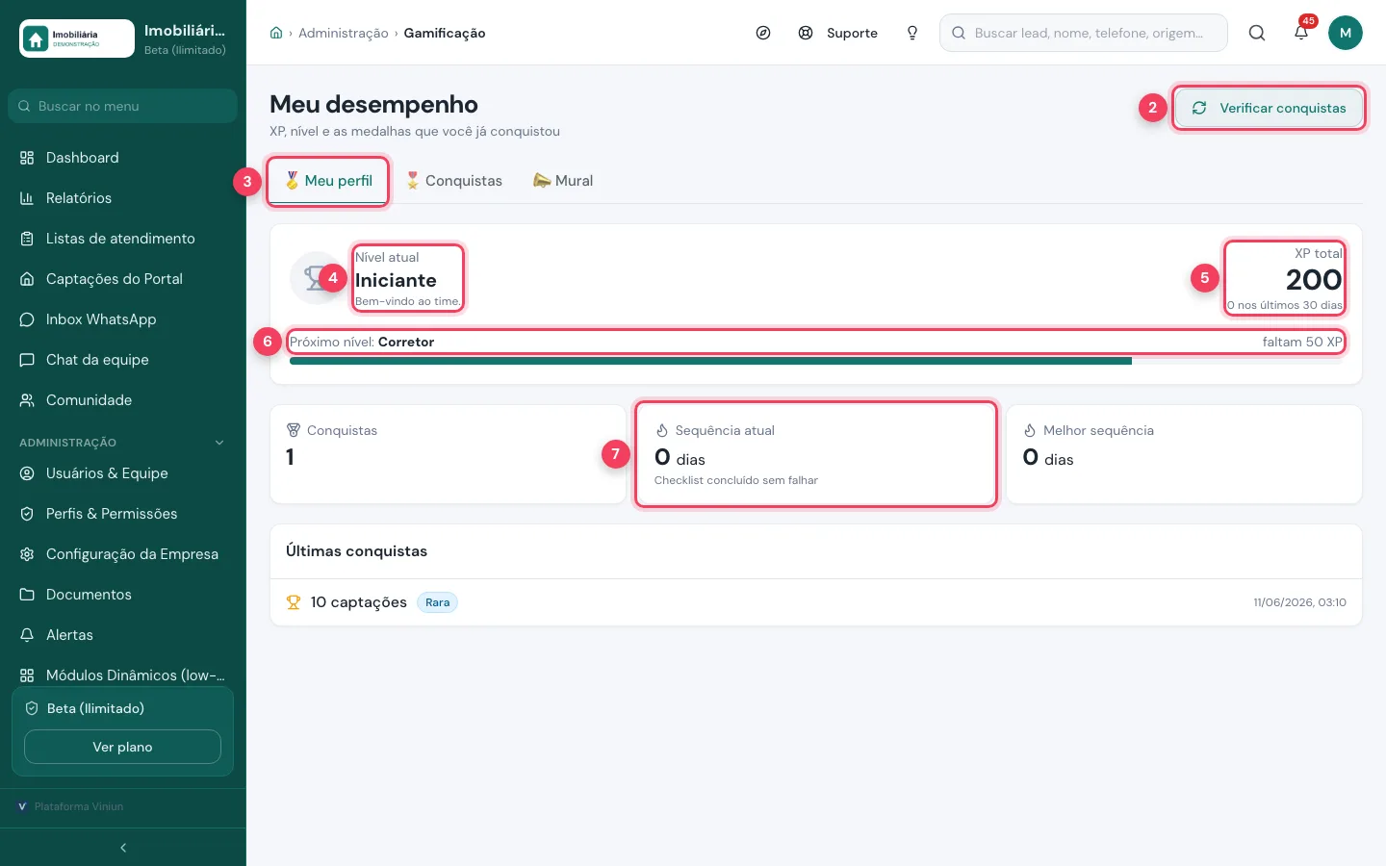Click the Usuários & Equipe user icon
This screenshot has width=1386, height=866.
click(27, 473)
